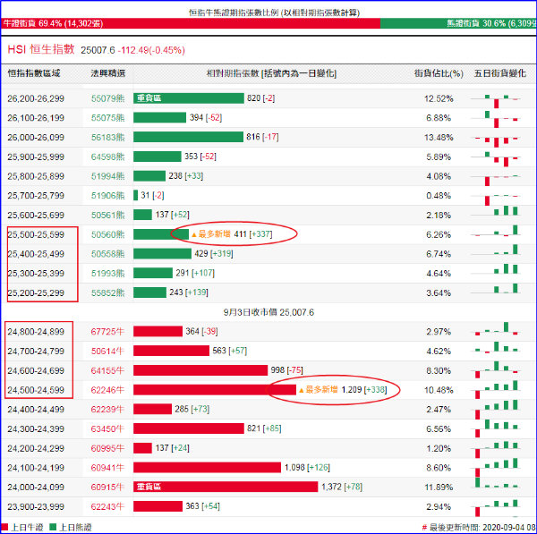Click the five-day sparkline for 24,500-24,599

coord(496,390)
